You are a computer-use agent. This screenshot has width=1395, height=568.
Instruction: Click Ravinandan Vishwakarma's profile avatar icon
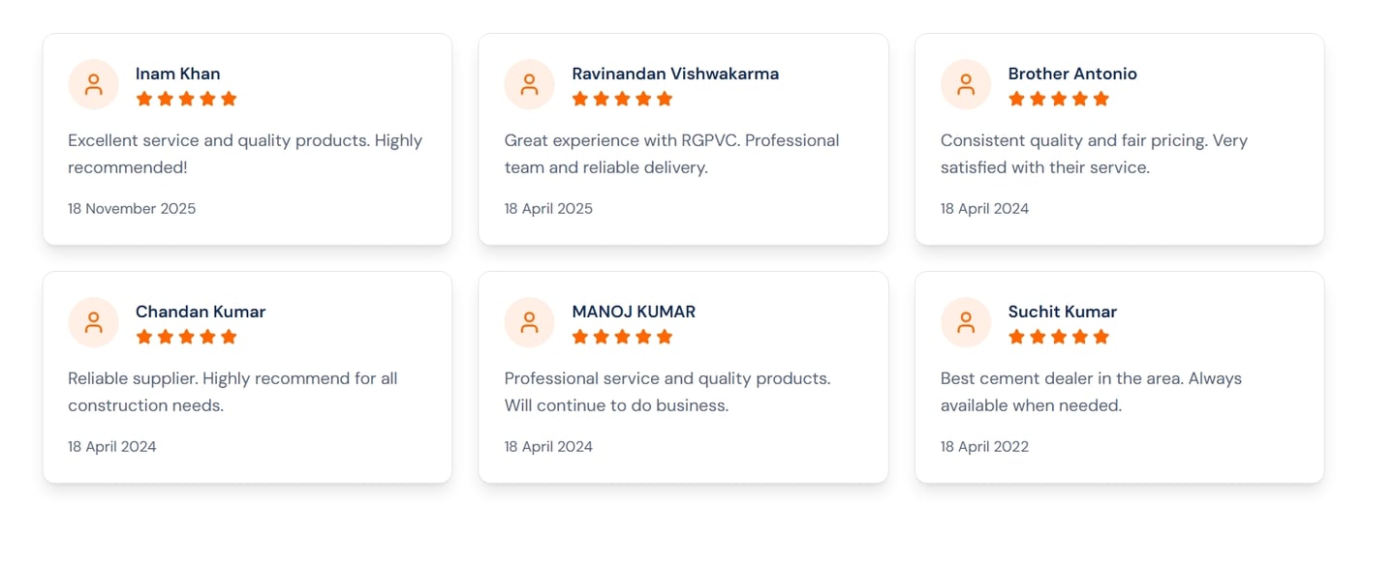point(529,84)
